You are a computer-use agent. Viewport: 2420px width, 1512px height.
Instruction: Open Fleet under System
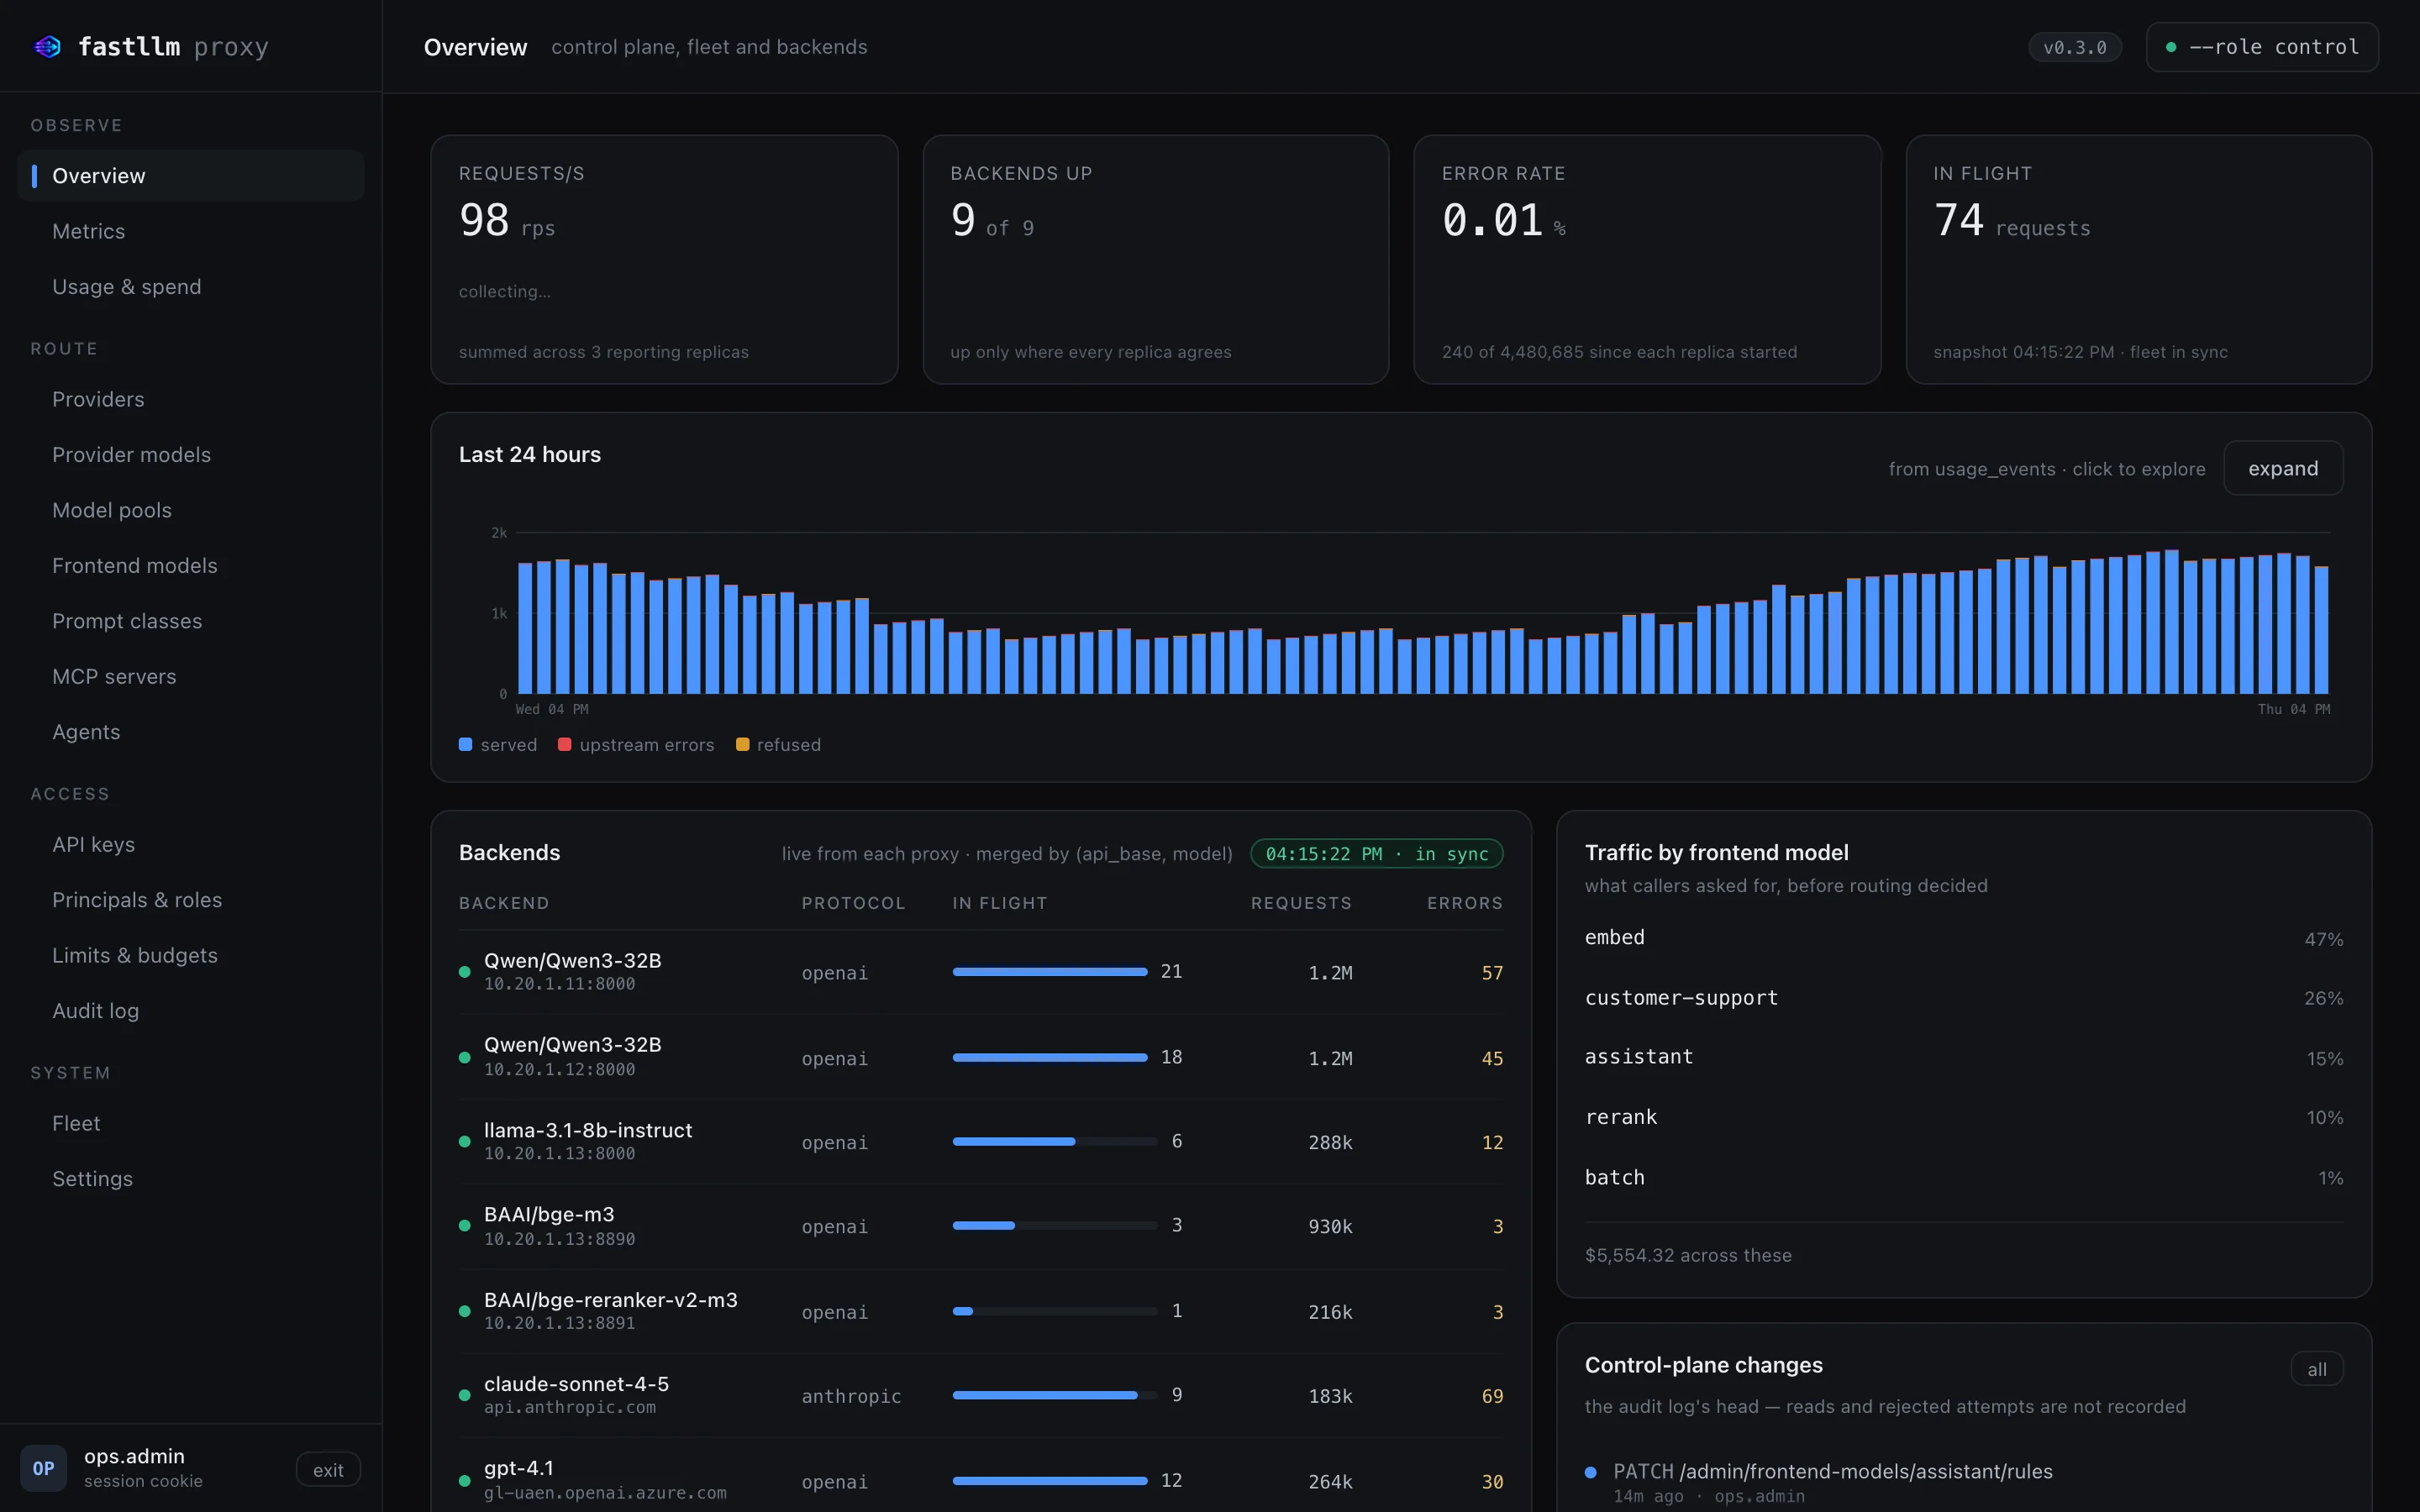(x=190, y=1124)
